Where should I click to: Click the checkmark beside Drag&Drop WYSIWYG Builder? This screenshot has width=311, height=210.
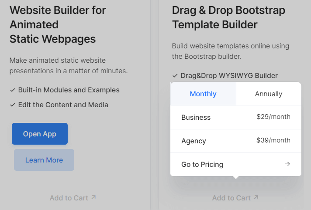(175, 76)
